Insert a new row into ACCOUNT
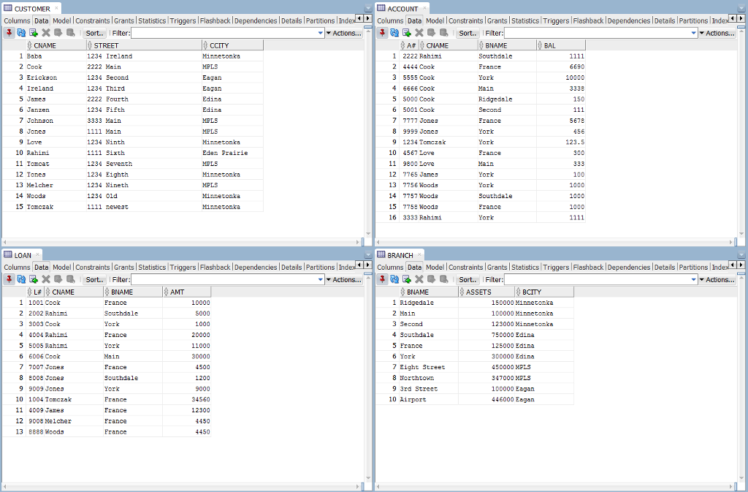748x492 pixels. (x=408, y=33)
